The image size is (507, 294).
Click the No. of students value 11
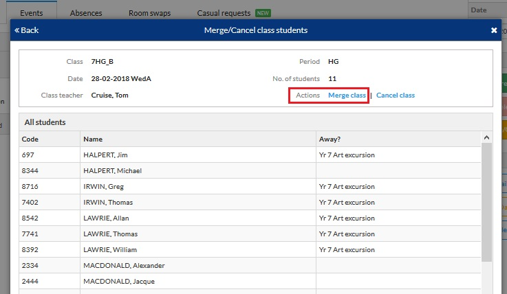(332, 79)
